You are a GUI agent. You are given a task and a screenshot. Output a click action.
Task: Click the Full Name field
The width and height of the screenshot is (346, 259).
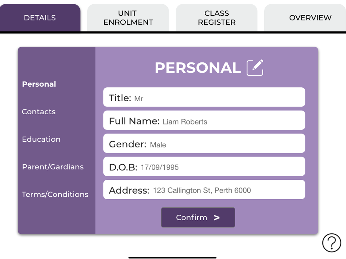[204, 120]
